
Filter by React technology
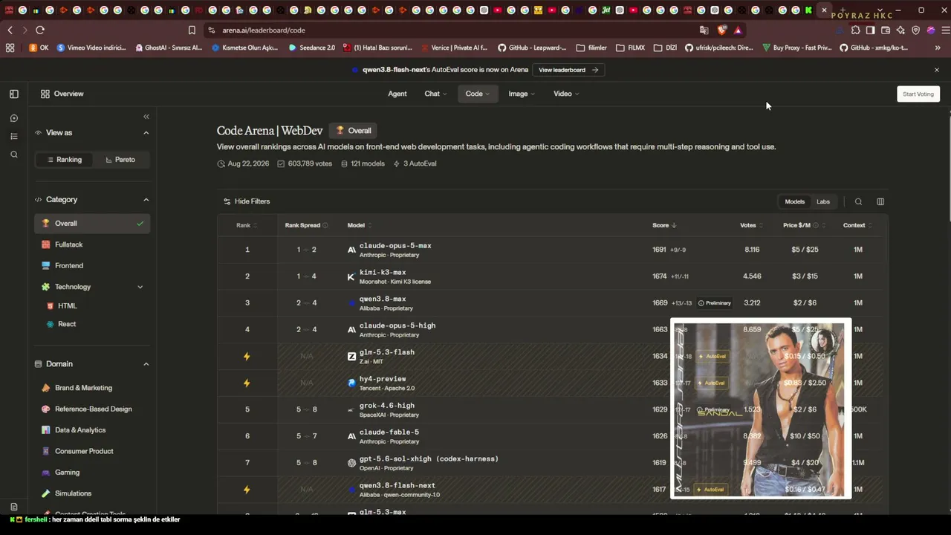tap(67, 324)
